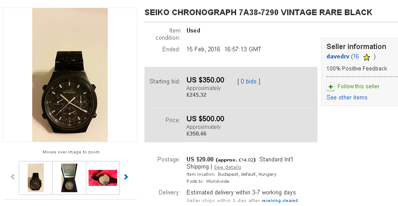Image resolution: width=398 pixels, height=206 pixels.
Task: Click the 'Seller information' heading
Action: coord(356,46)
